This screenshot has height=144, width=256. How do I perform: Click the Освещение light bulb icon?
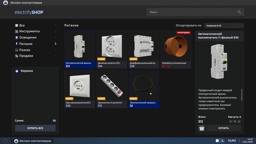coord(16,38)
